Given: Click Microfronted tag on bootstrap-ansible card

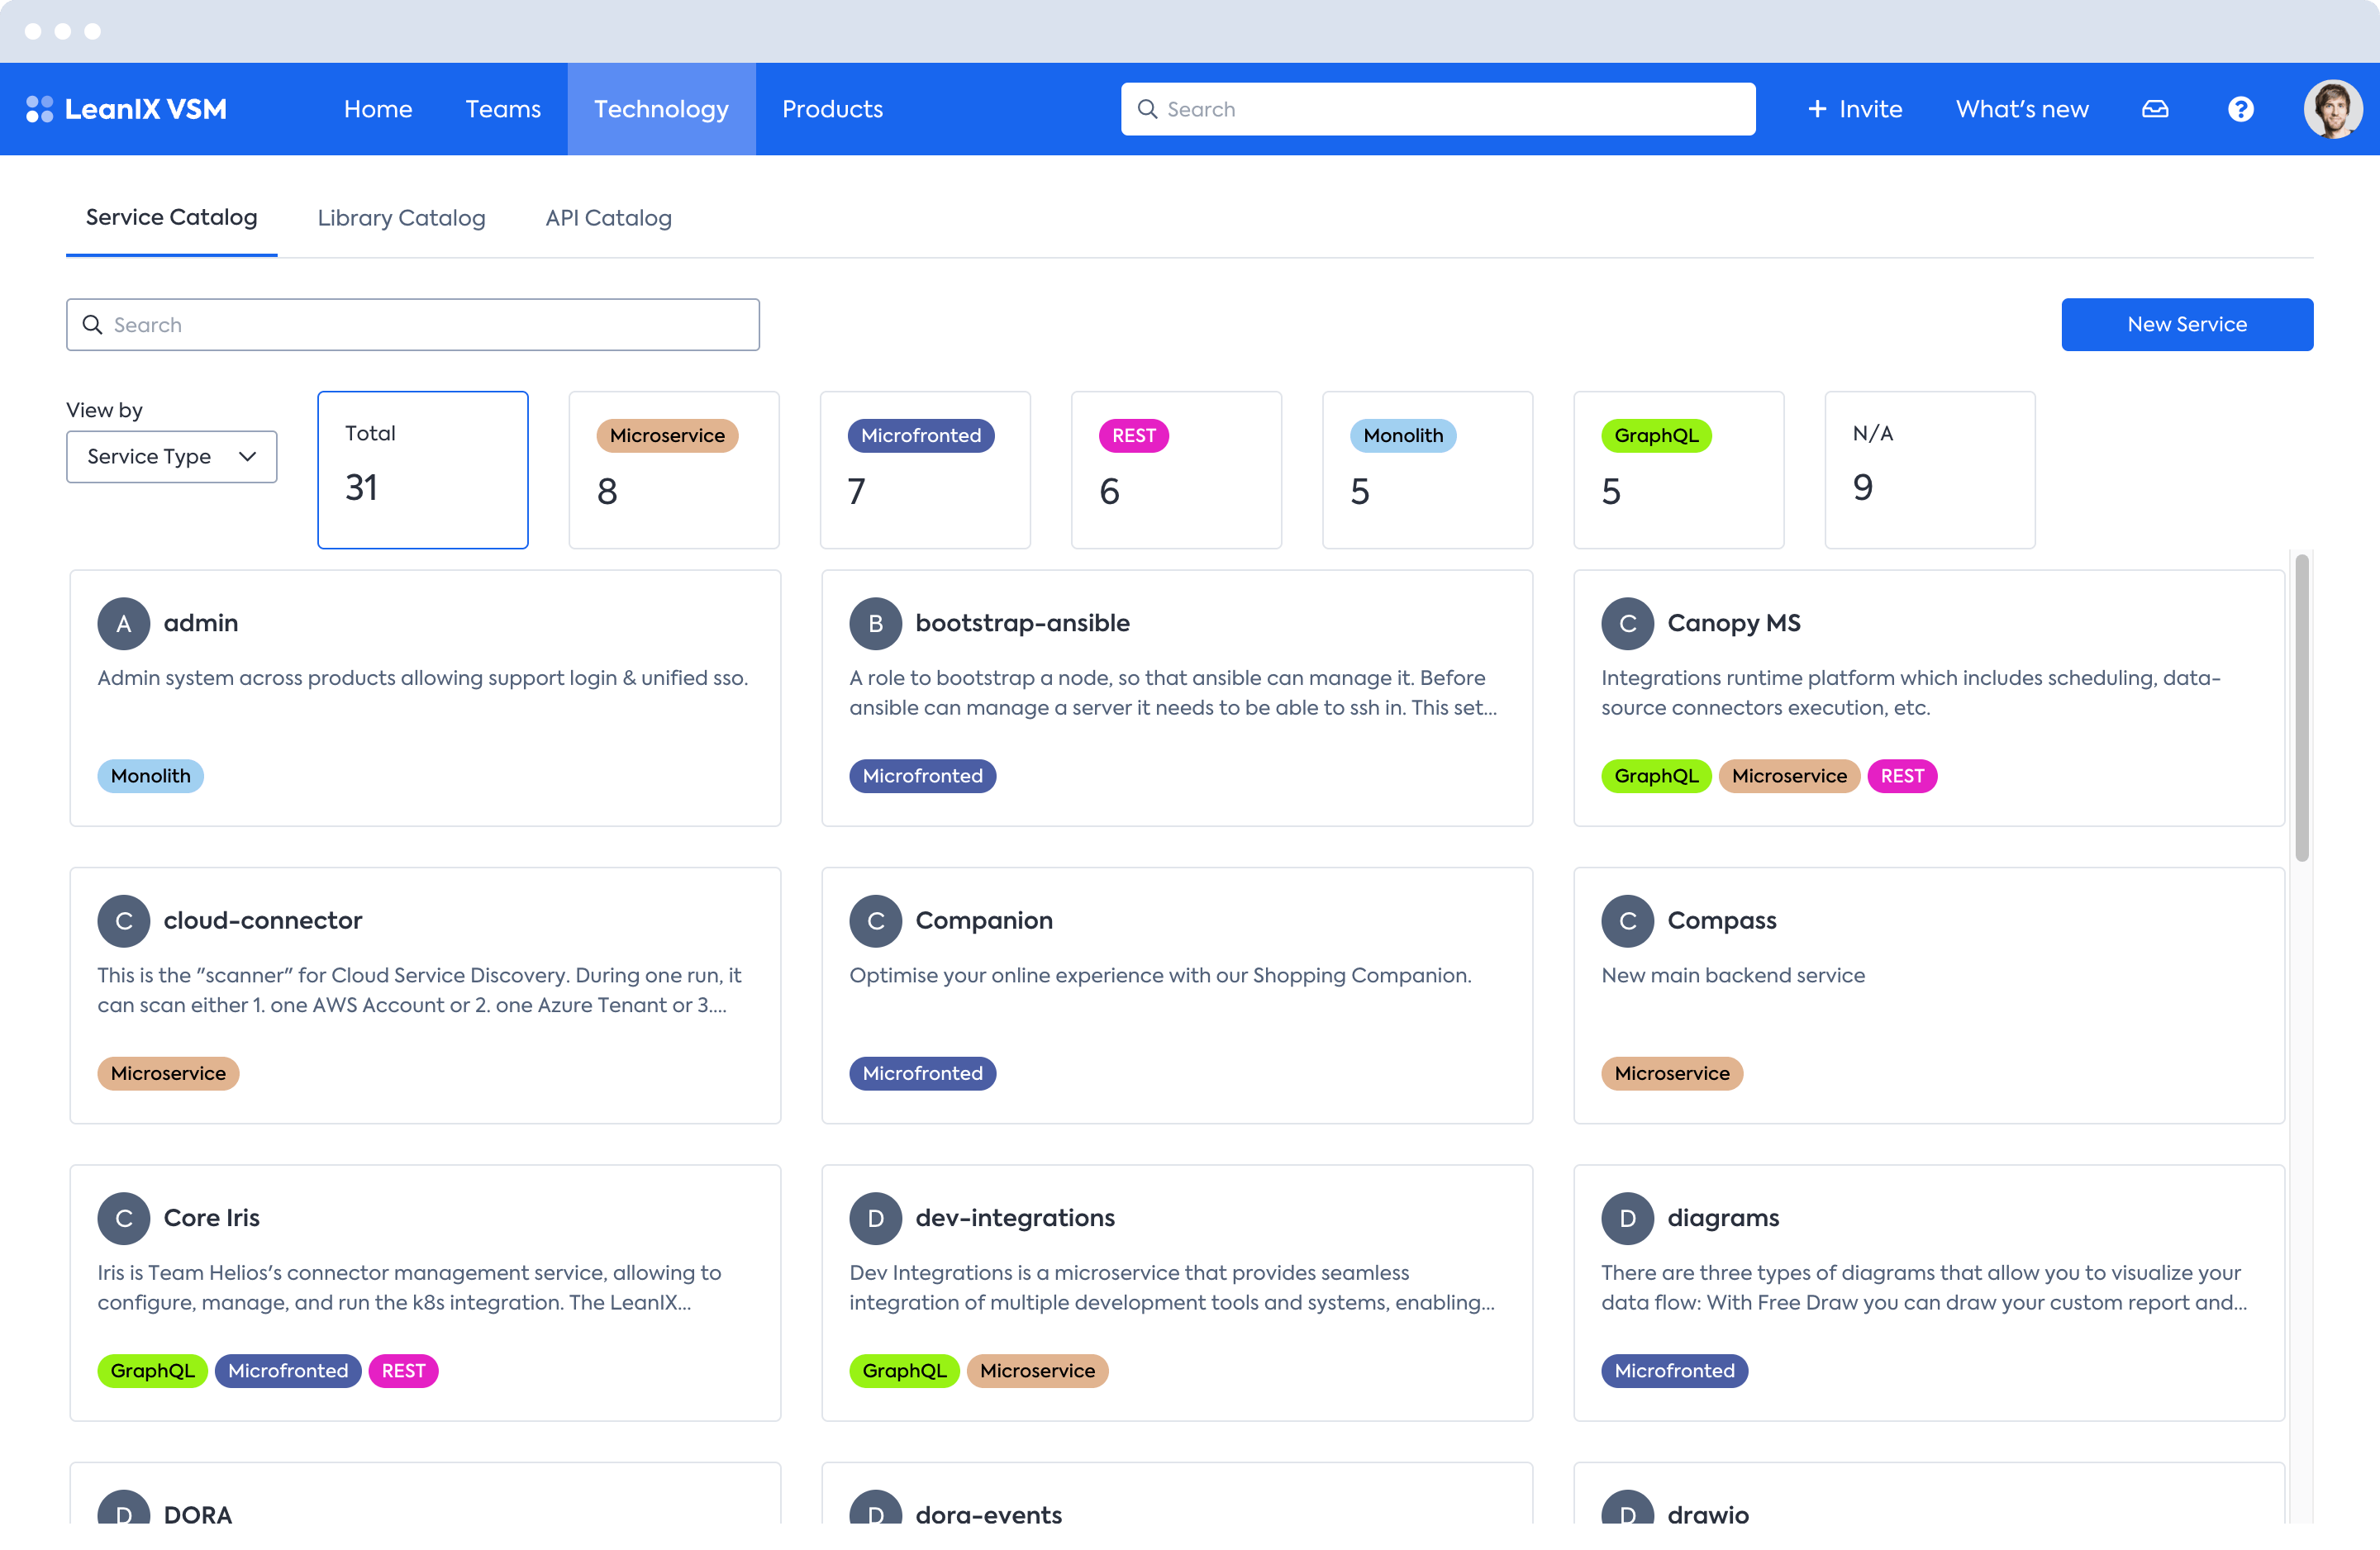Looking at the screenshot, I should (922, 777).
